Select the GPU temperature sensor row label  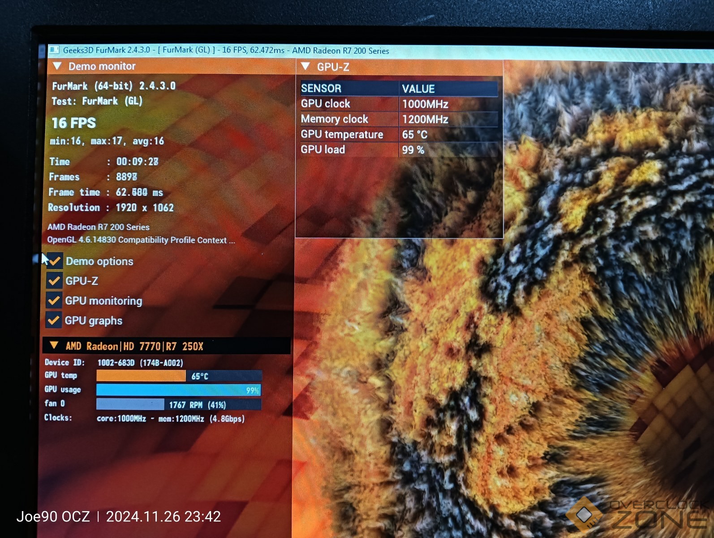pos(342,134)
